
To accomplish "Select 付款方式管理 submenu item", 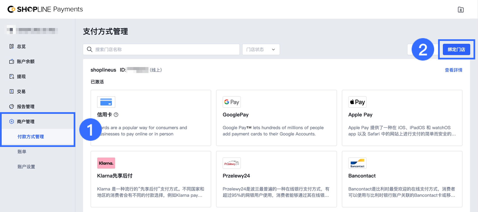I will click(31, 137).
